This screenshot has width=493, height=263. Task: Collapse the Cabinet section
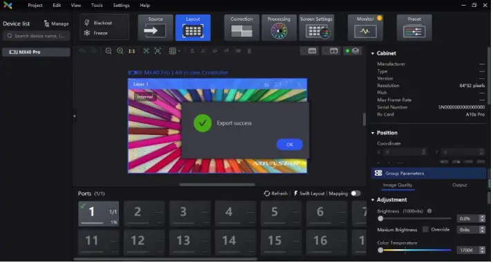point(373,54)
